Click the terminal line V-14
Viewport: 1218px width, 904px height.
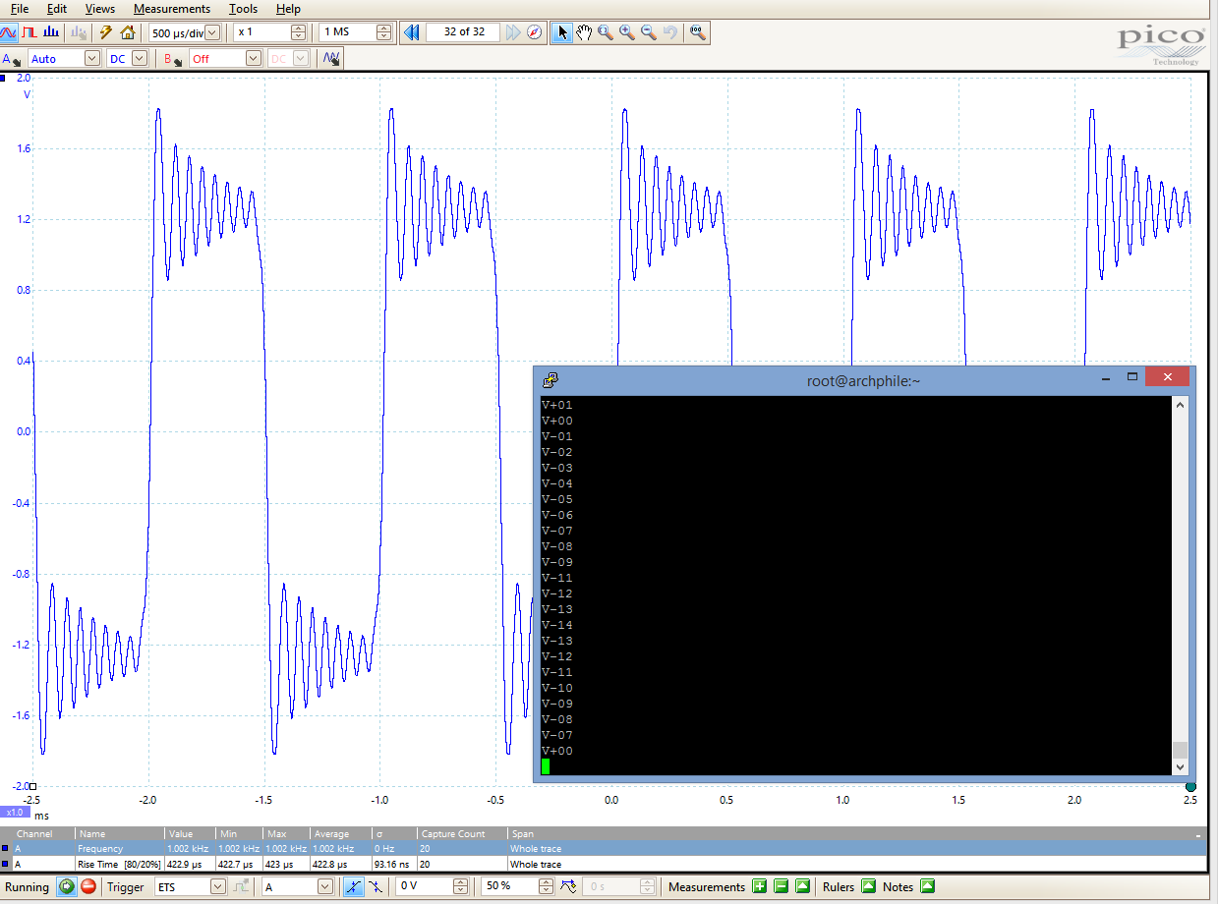click(x=557, y=625)
